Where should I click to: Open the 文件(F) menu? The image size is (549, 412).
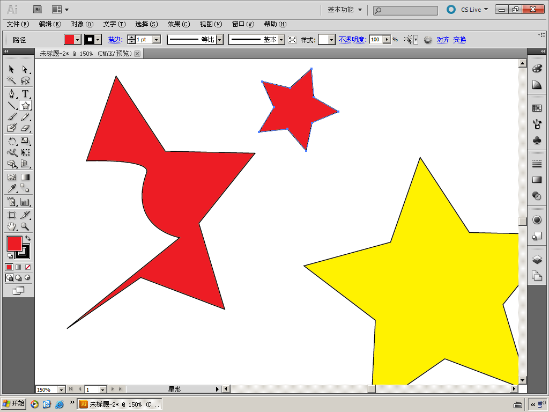[x=18, y=24]
